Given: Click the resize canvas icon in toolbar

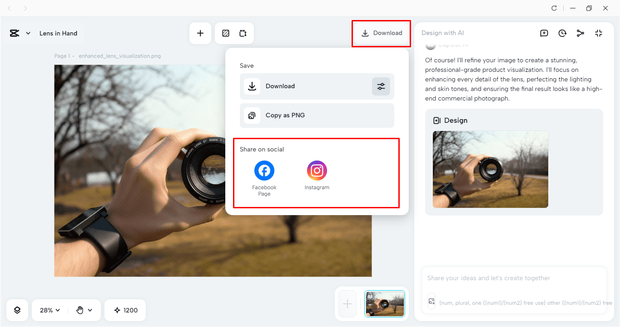Looking at the screenshot, I should click(243, 33).
